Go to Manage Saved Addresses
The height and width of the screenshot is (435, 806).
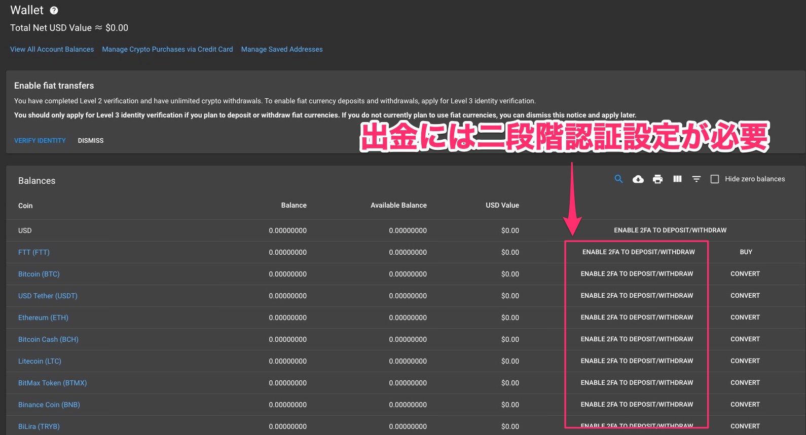[282, 49]
